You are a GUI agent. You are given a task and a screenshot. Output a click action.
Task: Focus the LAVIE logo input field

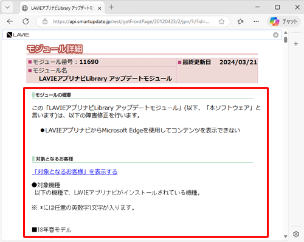142,35
